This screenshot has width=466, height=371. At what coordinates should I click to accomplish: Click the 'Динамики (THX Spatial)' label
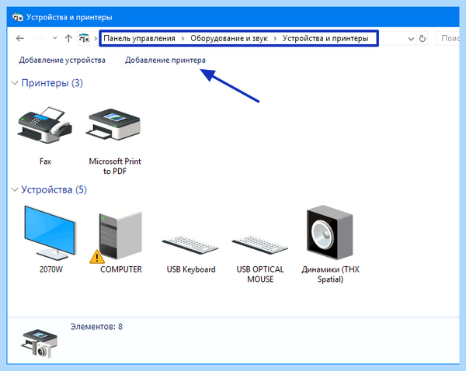click(330, 274)
